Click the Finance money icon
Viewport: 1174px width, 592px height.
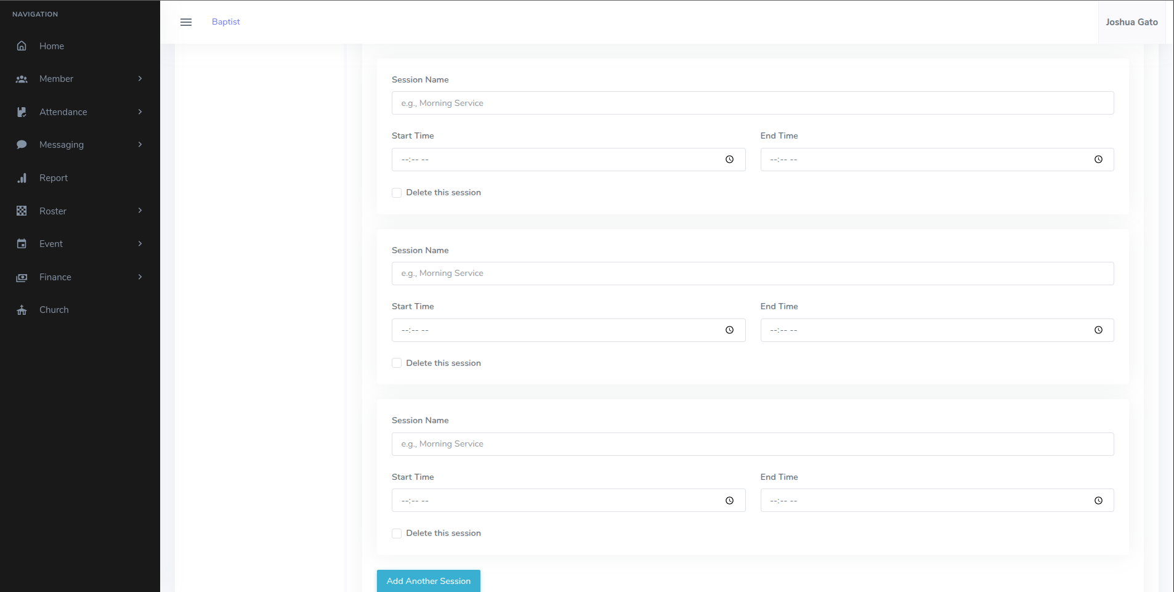(22, 277)
